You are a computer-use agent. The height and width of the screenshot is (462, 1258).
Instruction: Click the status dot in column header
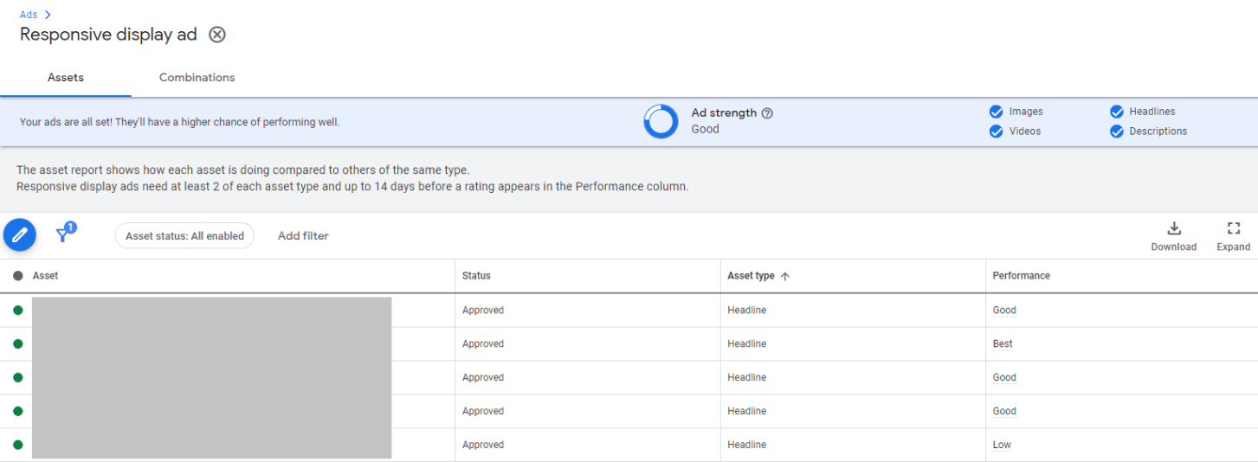pos(18,276)
